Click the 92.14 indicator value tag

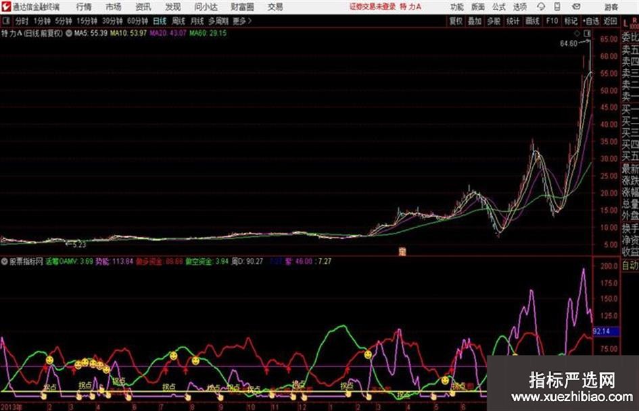pos(606,331)
